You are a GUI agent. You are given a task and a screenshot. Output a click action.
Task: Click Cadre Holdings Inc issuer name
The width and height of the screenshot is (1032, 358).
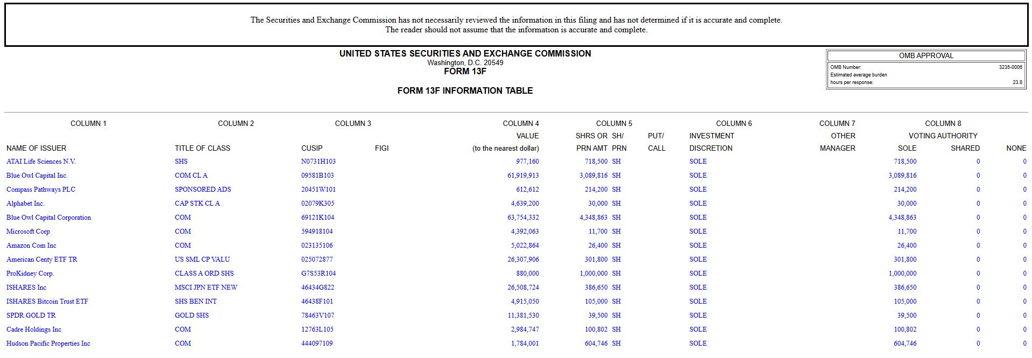tap(34, 329)
